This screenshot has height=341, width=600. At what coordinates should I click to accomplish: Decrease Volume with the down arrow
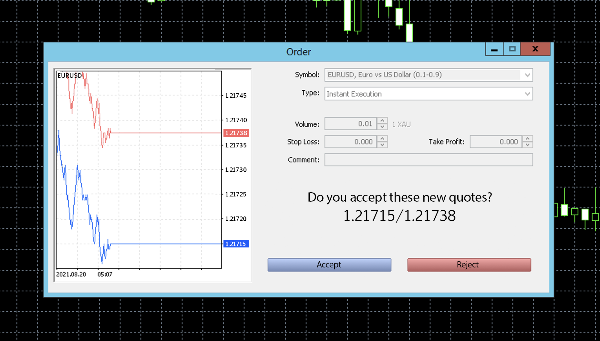(382, 127)
